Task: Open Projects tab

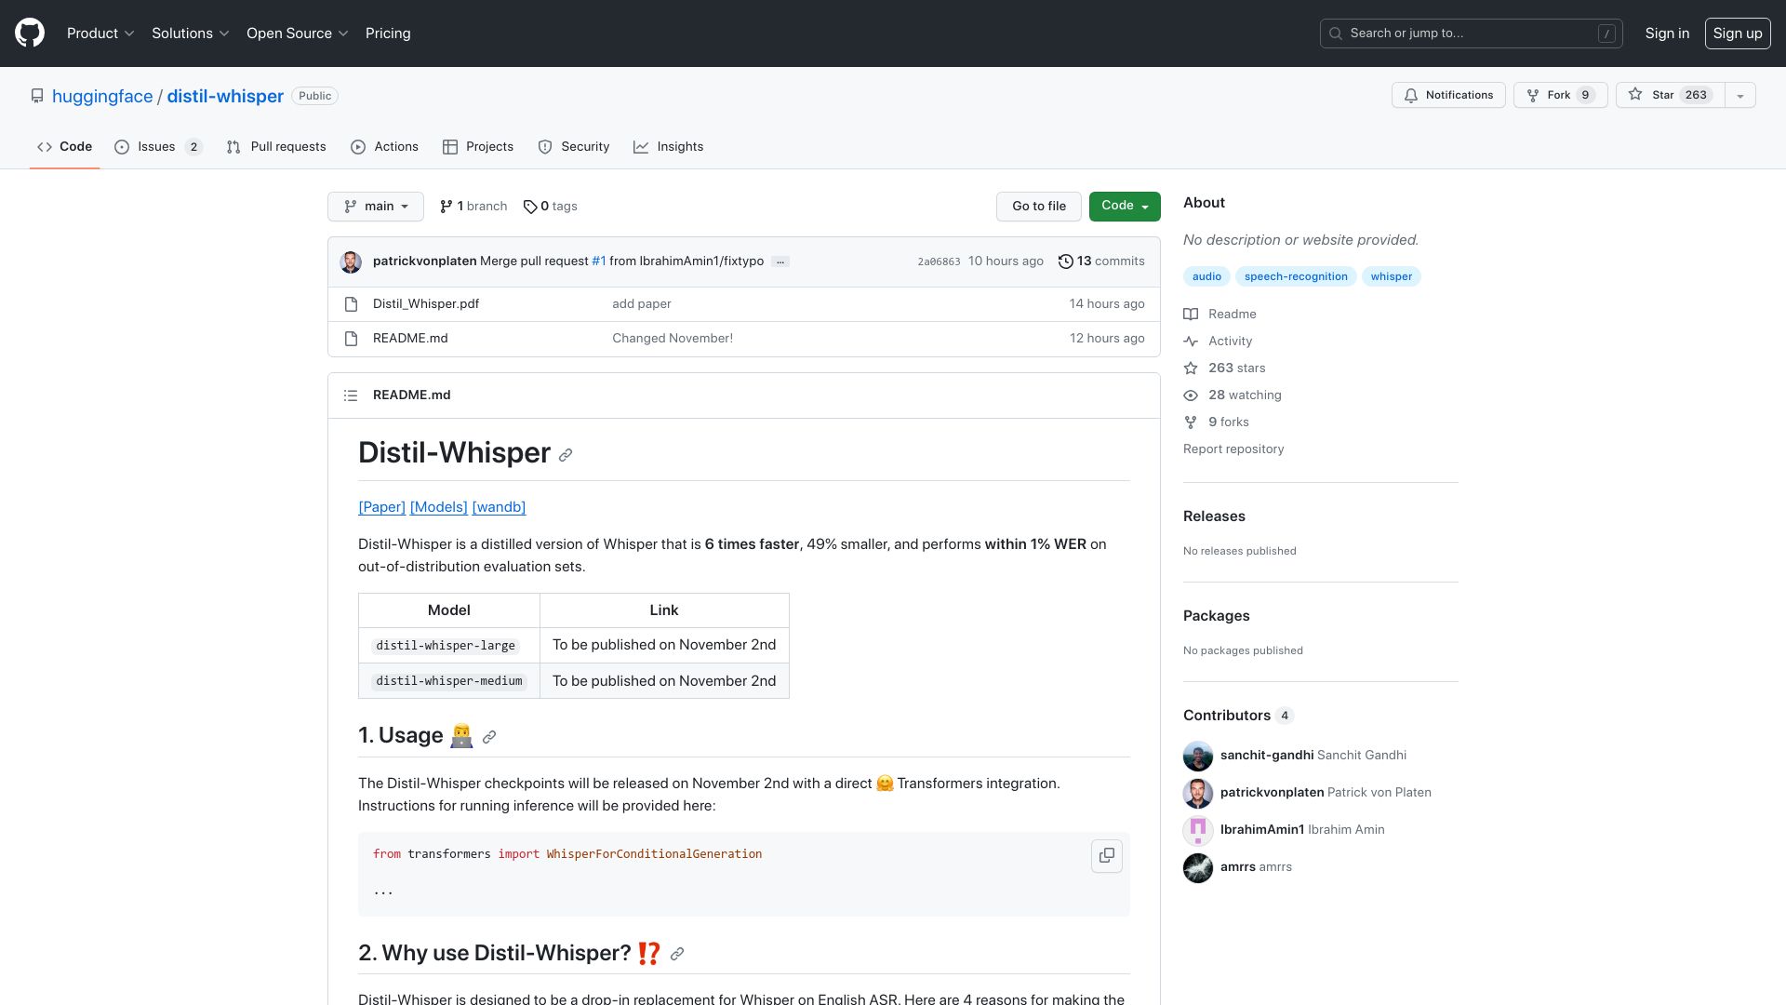Action: [478, 147]
